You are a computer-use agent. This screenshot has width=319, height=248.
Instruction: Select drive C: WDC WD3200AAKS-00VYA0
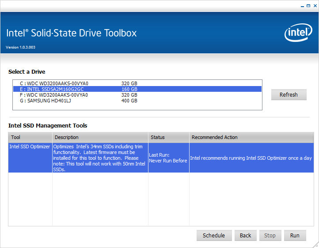[x=137, y=83]
